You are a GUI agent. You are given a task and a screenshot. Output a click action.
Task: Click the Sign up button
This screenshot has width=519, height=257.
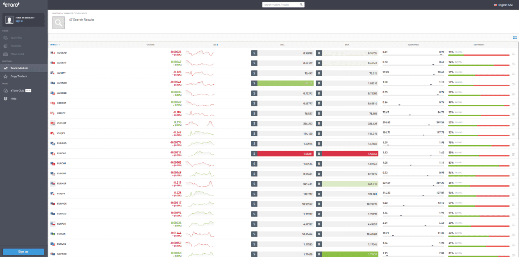(x=23, y=252)
